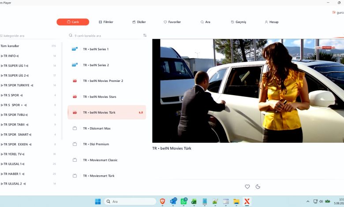
Task: Select the TR HABER 1 category
Action: [29, 174]
